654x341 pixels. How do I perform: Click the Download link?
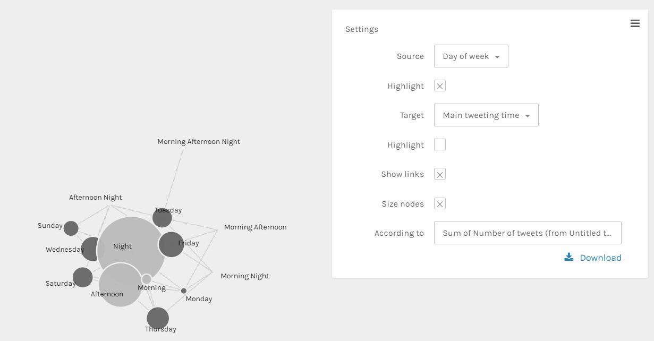tap(600, 258)
